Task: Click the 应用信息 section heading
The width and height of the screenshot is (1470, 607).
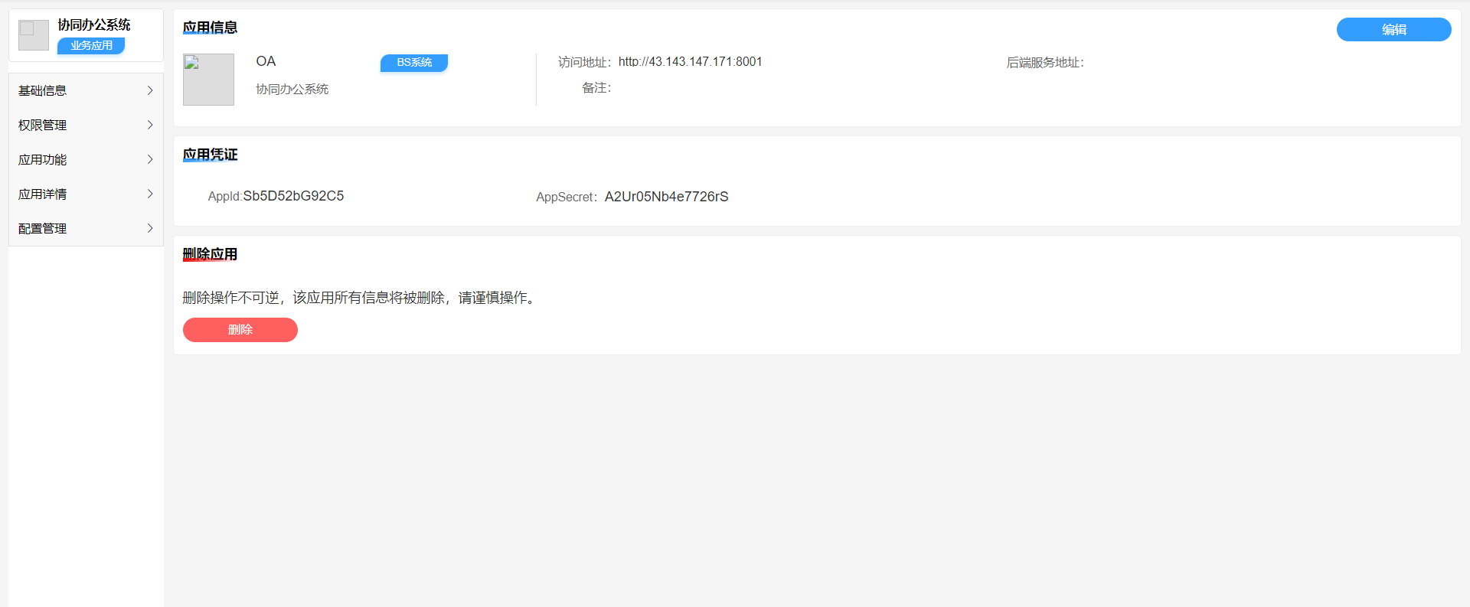Action: click(210, 28)
